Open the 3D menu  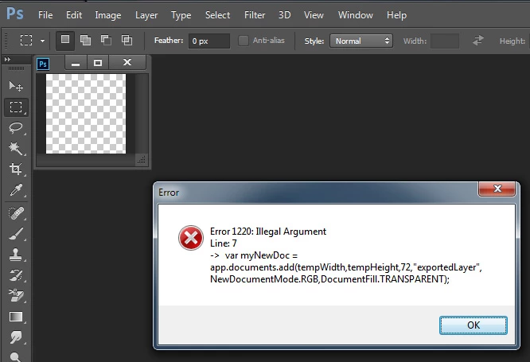284,15
